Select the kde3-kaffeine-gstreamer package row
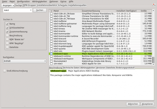The image size is (157, 109). [101, 24]
